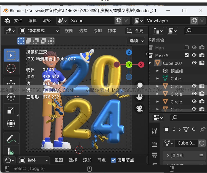Image resolution: width=207 pixels, height=173 pixels.
Task: Choose the Rotate tool
Action: pyautogui.click(x=11, y=97)
